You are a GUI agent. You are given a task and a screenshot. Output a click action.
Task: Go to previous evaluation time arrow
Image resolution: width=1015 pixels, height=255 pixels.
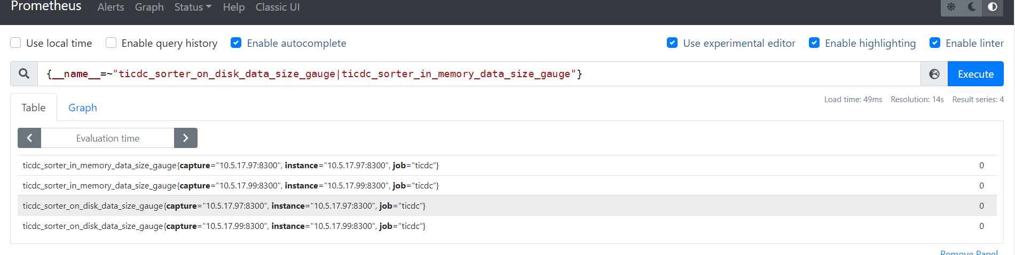click(29, 138)
